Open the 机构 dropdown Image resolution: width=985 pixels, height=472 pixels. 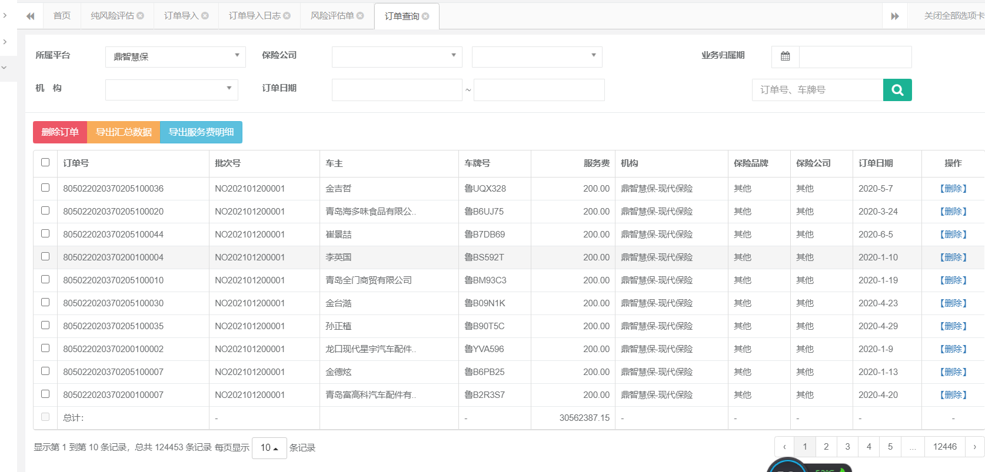coord(171,89)
